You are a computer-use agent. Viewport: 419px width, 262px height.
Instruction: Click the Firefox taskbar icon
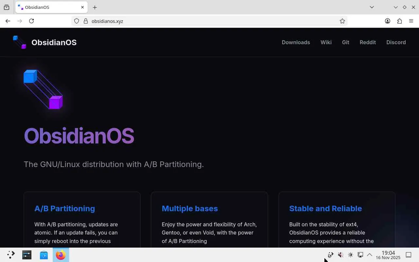pyautogui.click(x=61, y=255)
